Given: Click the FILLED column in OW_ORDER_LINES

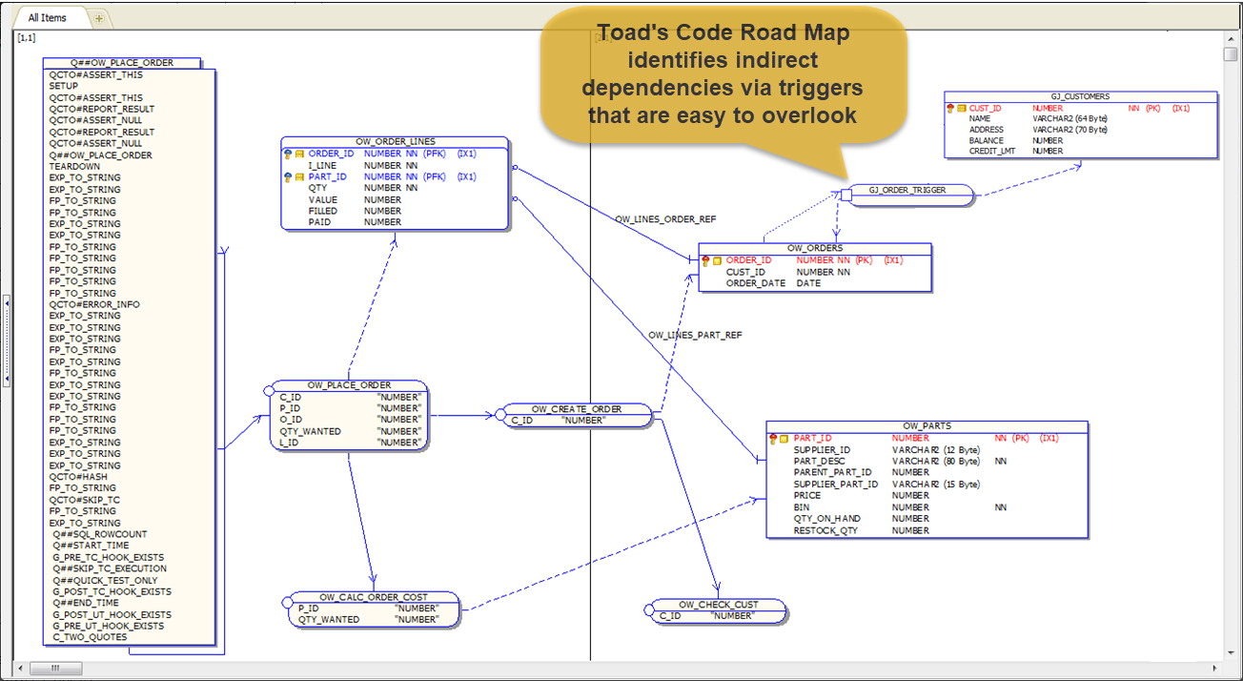Looking at the screenshot, I should click(x=322, y=211).
